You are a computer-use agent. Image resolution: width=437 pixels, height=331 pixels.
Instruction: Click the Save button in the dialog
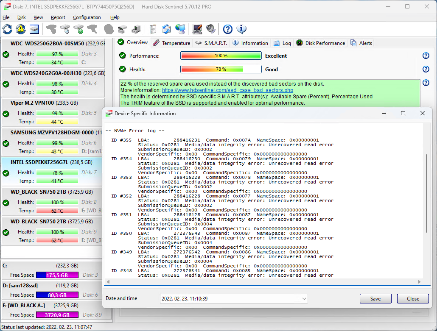coord(375,299)
